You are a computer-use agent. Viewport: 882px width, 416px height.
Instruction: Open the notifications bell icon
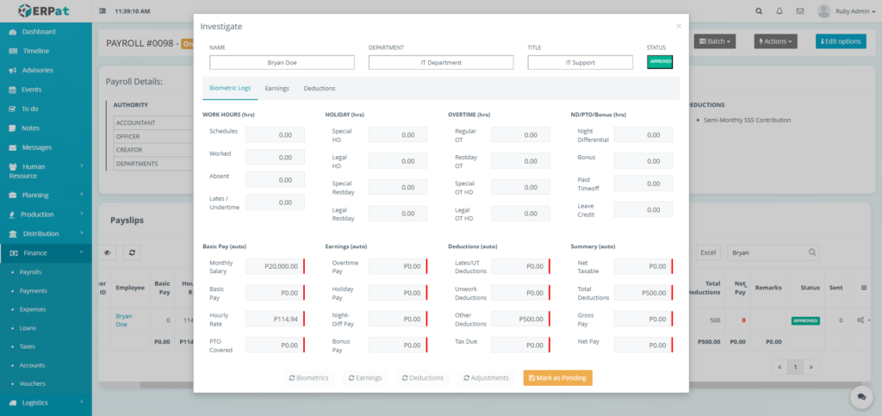tap(780, 11)
